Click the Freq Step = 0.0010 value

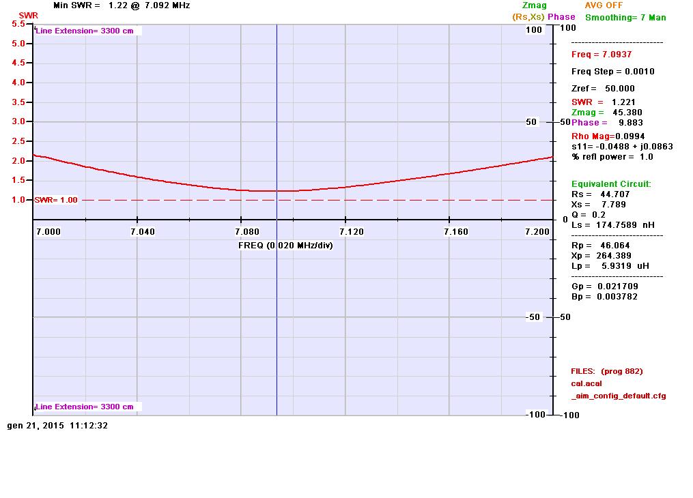point(612,72)
